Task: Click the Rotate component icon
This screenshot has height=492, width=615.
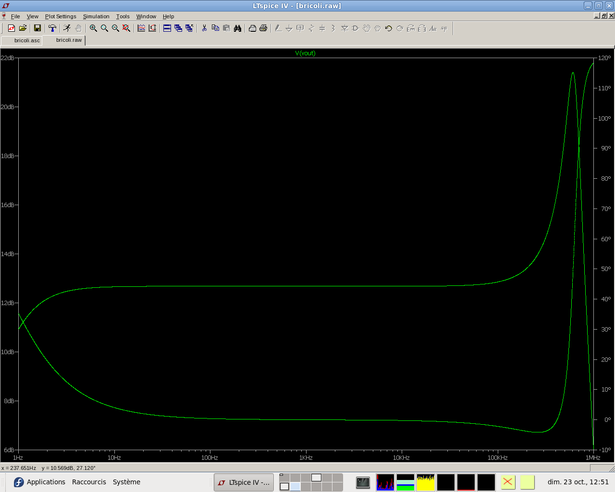Action: [411, 28]
